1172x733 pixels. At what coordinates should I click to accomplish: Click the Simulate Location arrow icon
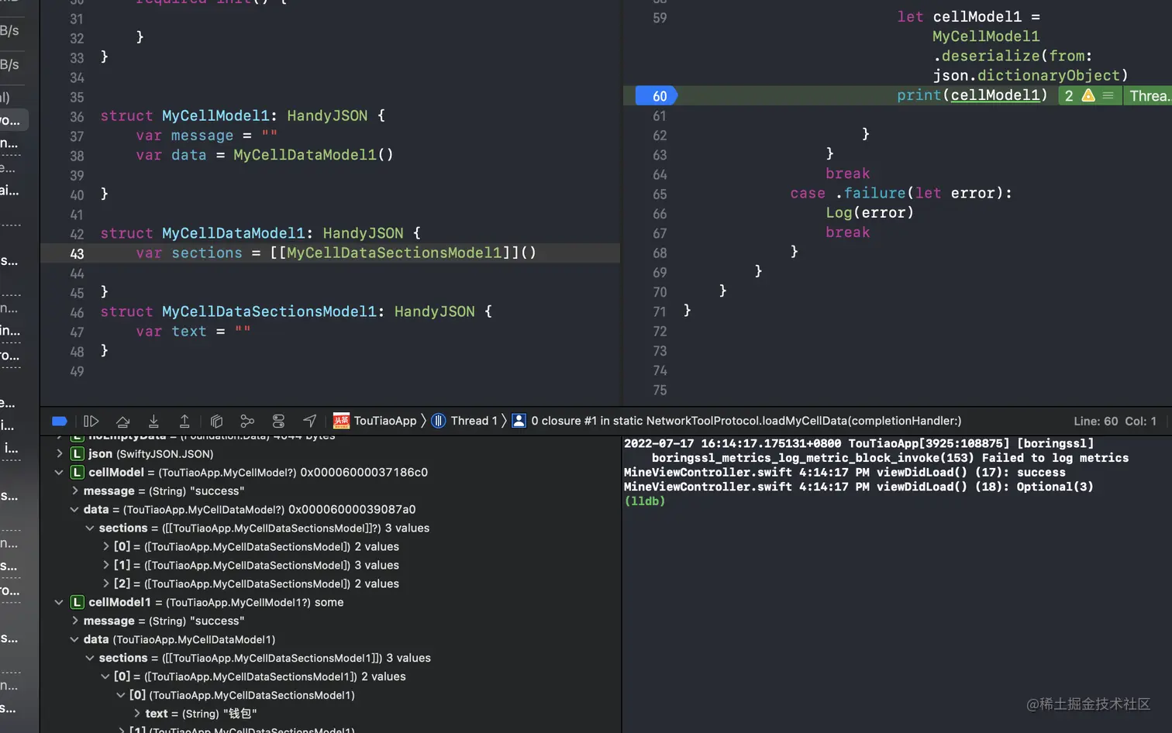click(309, 421)
